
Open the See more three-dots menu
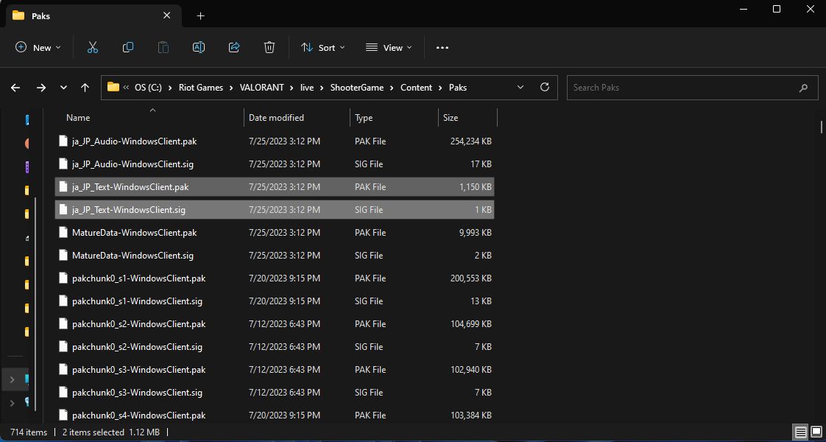(x=442, y=47)
